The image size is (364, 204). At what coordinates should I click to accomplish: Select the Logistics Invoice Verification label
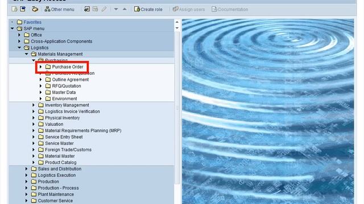click(x=72, y=112)
